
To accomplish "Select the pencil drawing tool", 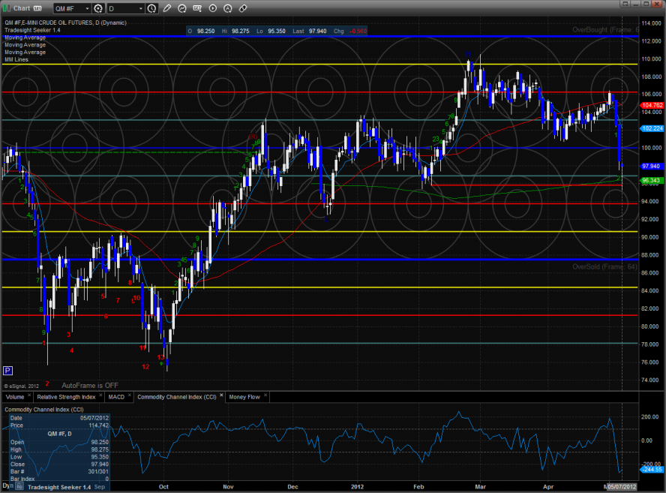I will [166, 8].
